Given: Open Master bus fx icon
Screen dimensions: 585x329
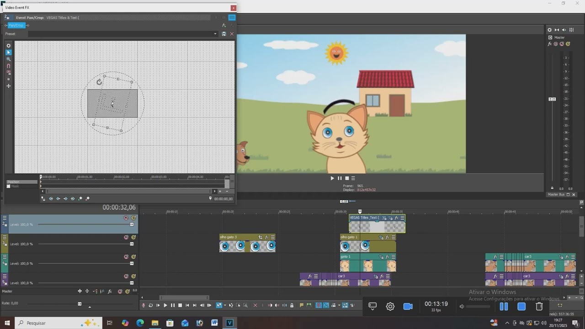Looking at the screenshot, I should pyautogui.click(x=550, y=44).
